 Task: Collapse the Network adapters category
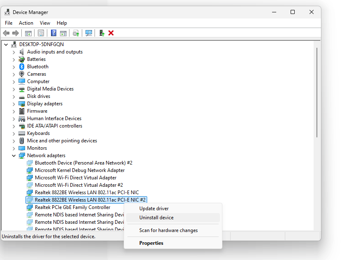coord(14,155)
